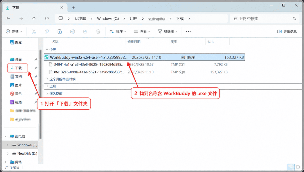This screenshot has width=304, height=172.
Task: Select NewDisk (D:) drive in sidebar
Action: click(25, 153)
